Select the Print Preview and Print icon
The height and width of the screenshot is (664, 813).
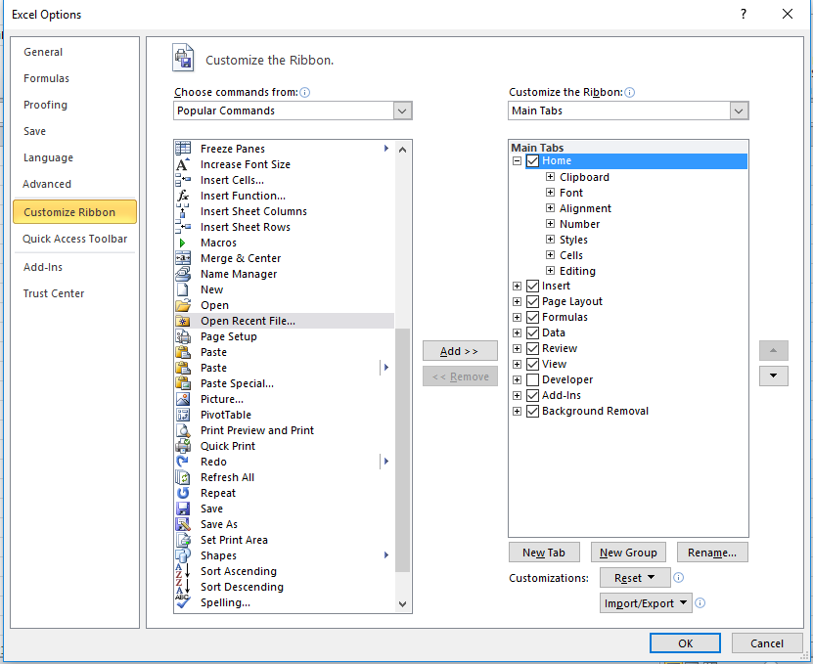(183, 430)
